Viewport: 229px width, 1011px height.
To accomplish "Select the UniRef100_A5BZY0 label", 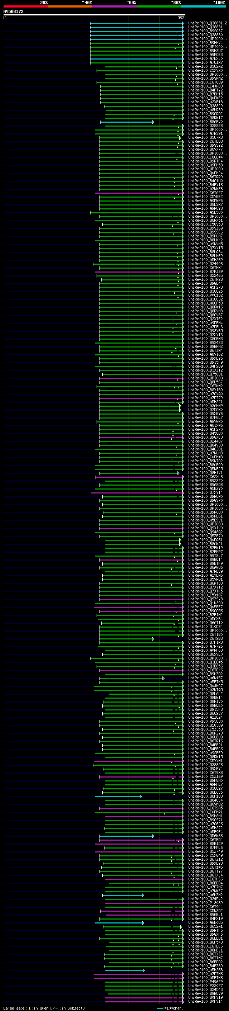I will point(205,488).
